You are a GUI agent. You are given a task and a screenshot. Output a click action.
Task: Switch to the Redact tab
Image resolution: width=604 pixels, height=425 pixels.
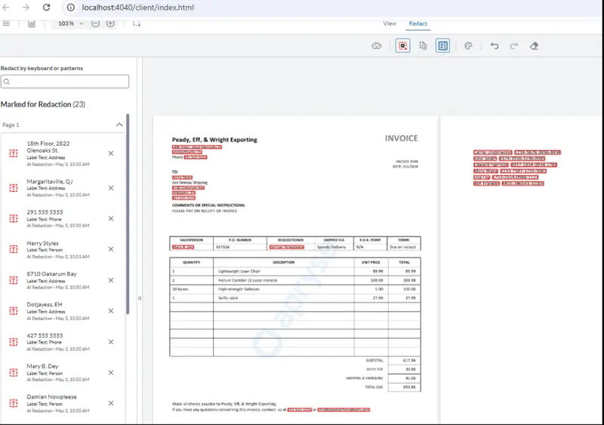point(418,23)
